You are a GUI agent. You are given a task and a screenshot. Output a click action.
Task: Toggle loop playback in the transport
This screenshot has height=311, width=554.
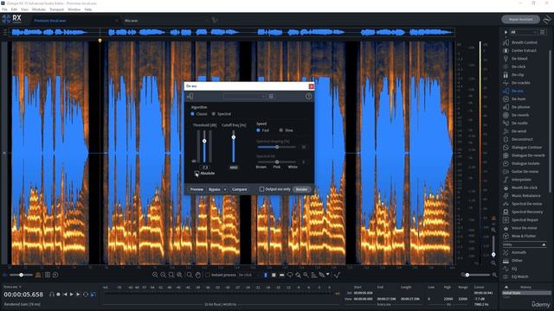click(86, 294)
